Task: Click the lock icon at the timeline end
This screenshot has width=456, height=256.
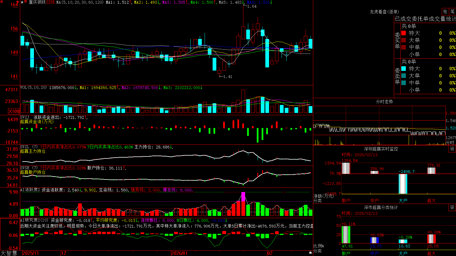Action: [x=310, y=253]
